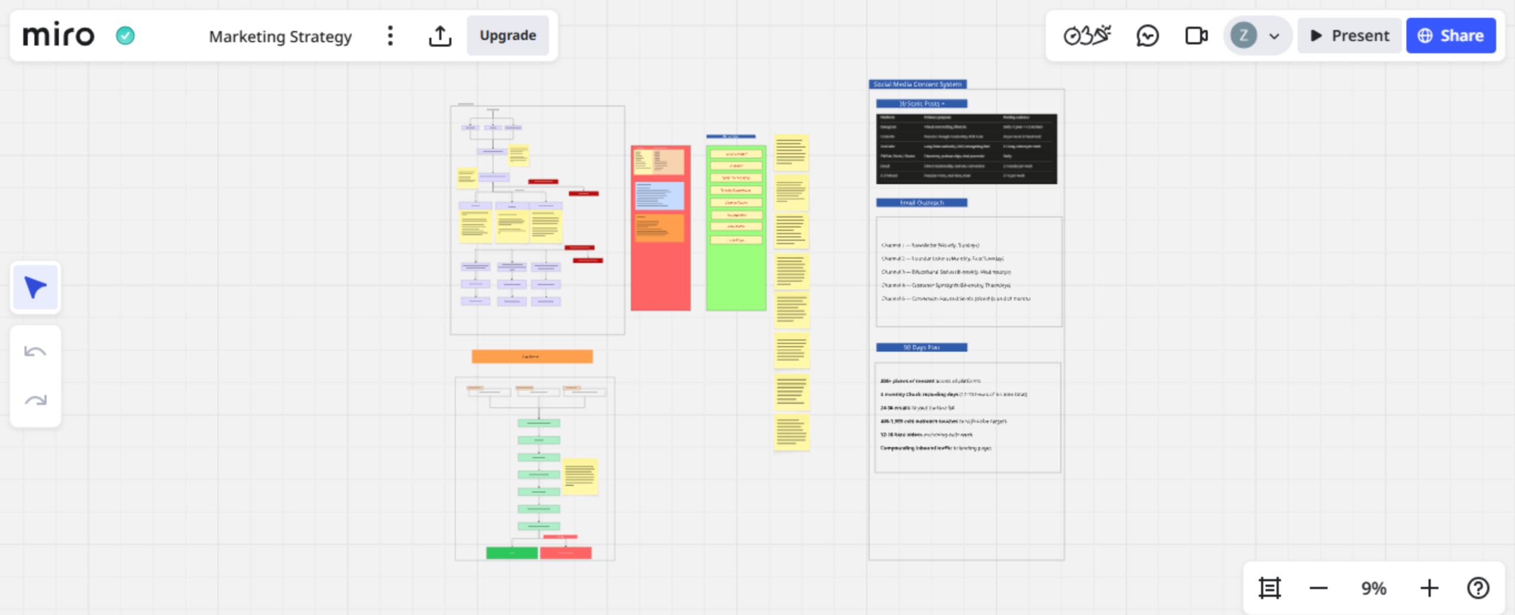
Task: Open the export board upload icon
Action: click(440, 35)
